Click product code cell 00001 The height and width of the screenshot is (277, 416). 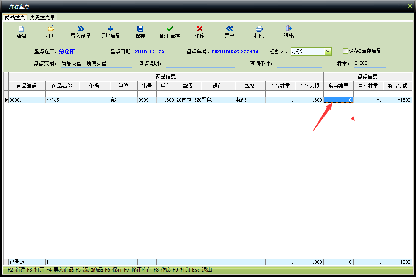coord(27,100)
